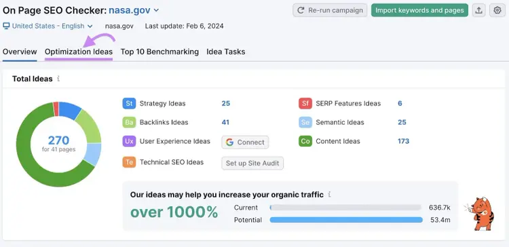
Task: Click the light green donut chart segment
Action: (x=89, y=128)
